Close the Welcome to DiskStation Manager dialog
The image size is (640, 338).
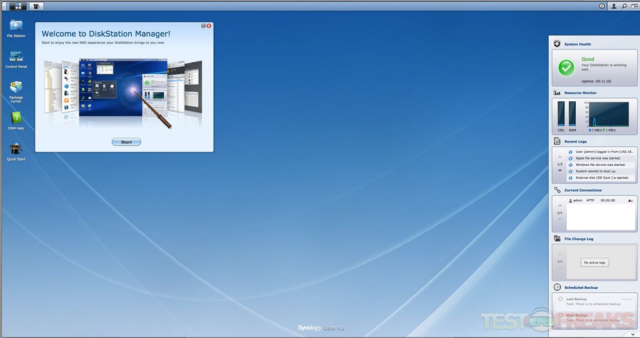[209, 26]
